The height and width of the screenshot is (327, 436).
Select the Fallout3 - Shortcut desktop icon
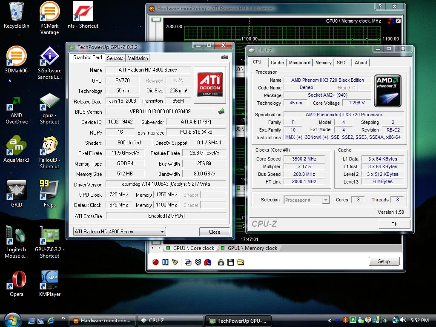[x=49, y=152]
